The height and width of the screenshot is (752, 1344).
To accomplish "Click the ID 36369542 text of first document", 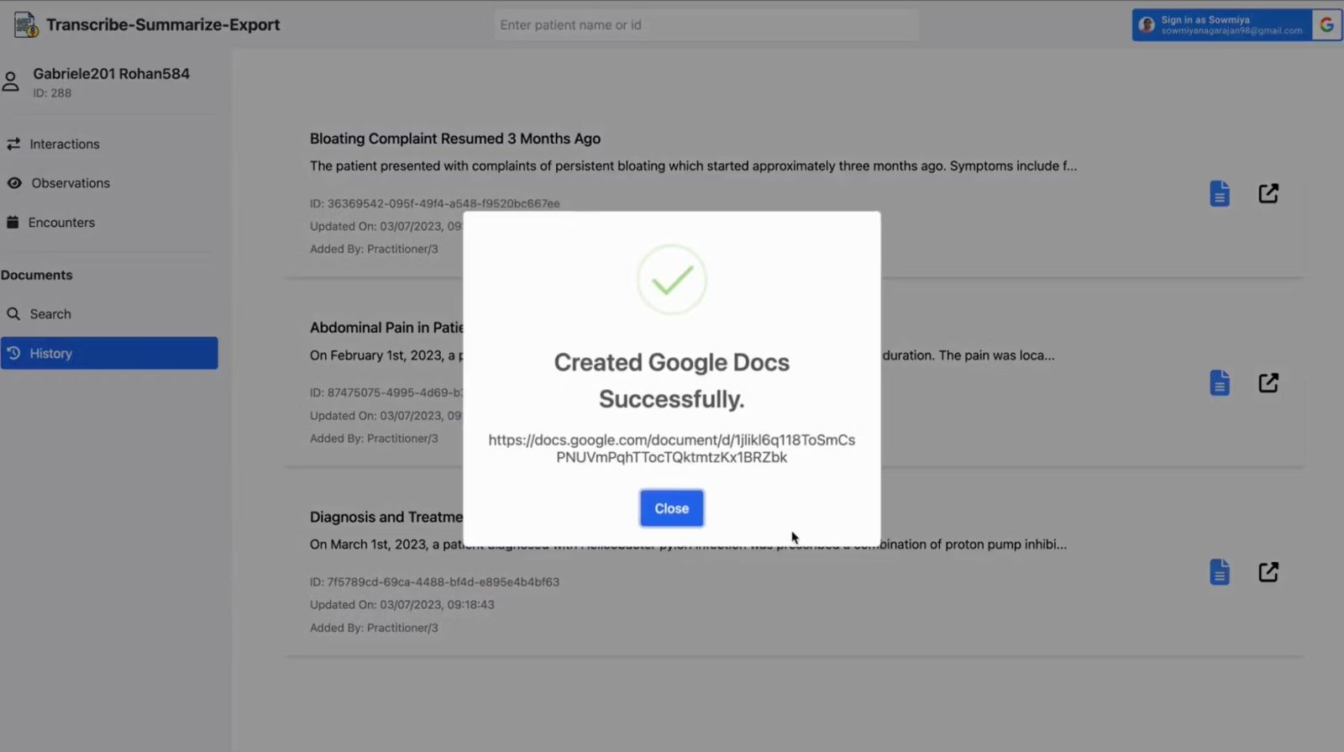I will click(434, 203).
